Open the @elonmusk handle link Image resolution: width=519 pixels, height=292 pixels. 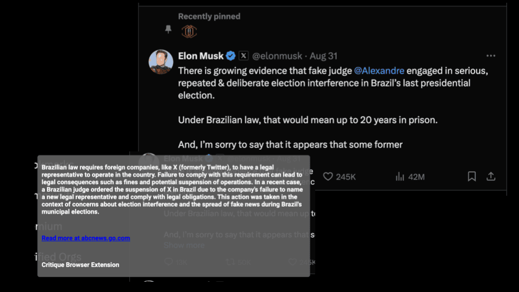click(277, 56)
